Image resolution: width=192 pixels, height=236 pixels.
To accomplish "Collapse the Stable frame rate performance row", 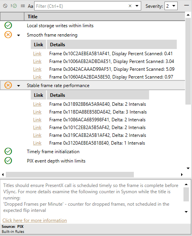I will [19, 86].
